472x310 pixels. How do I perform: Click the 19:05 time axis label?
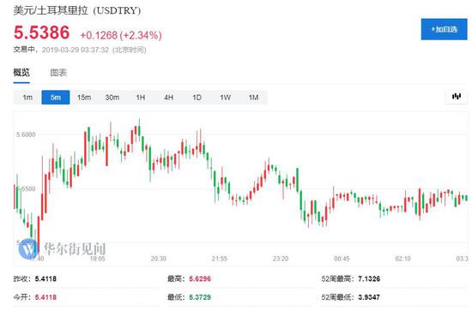click(x=97, y=259)
